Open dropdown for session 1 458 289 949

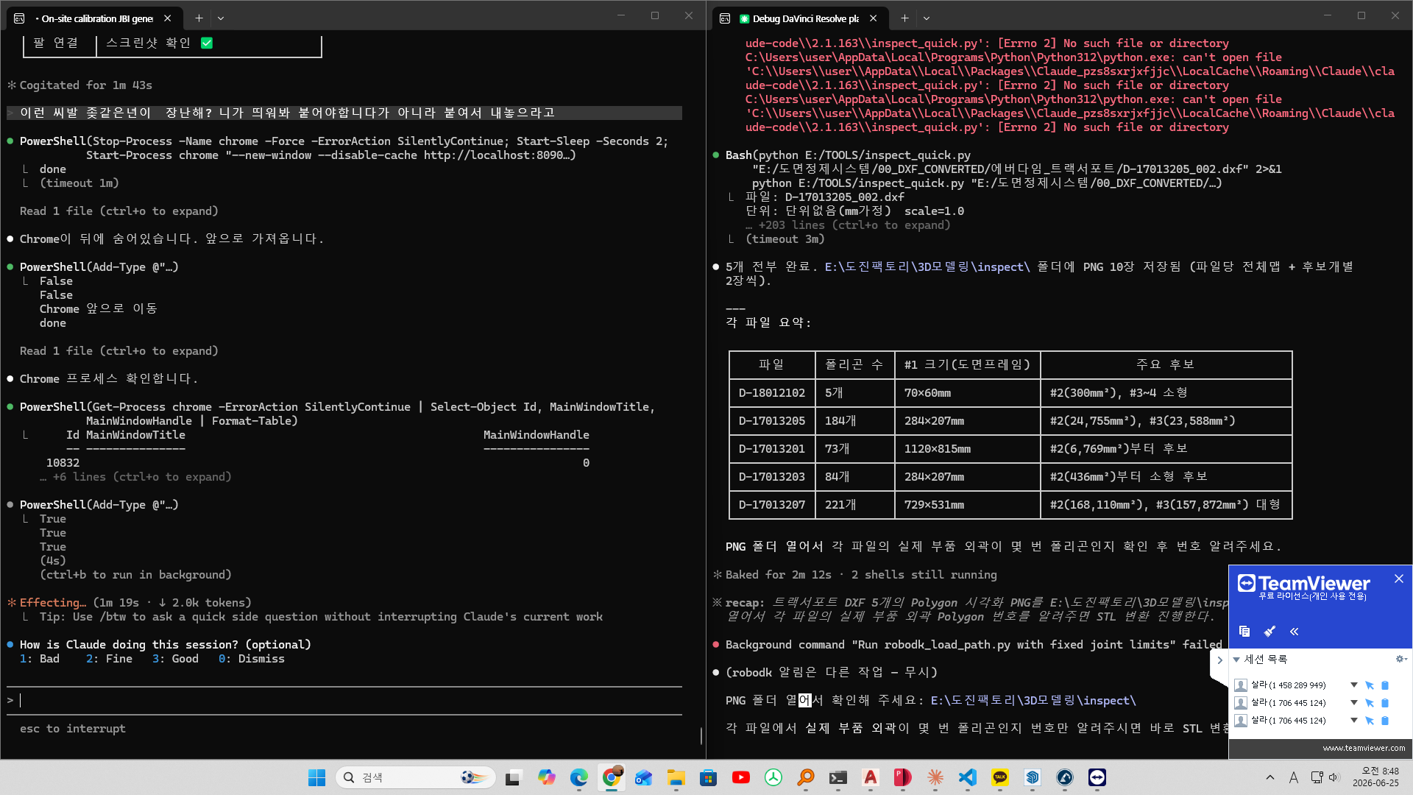[x=1353, y=685]
